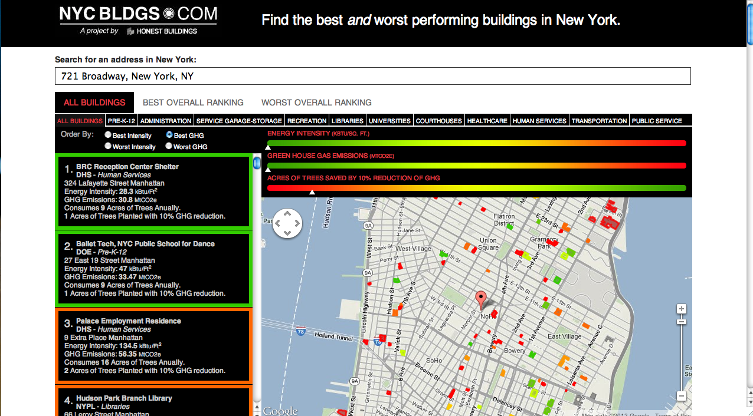Viewport: 753px width, 416px height.
Task: Select the Worst GHG ordering option
Action: pyautogui.click(x=169, y=146)
